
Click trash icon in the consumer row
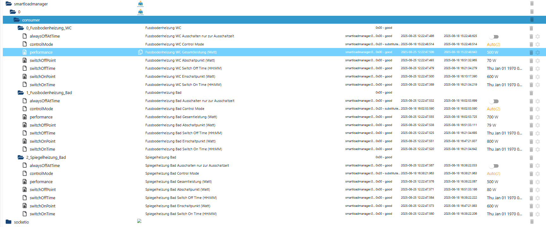coord(532,20)
